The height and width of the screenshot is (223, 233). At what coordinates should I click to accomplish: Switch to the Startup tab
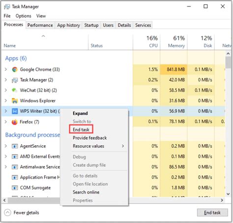tap(91, 25)
